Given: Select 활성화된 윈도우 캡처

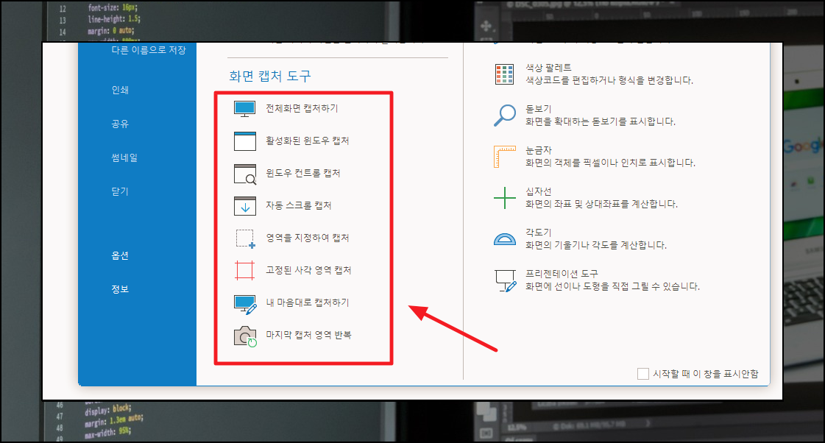Looking at the screenshot, I should [x=308, y=141].
